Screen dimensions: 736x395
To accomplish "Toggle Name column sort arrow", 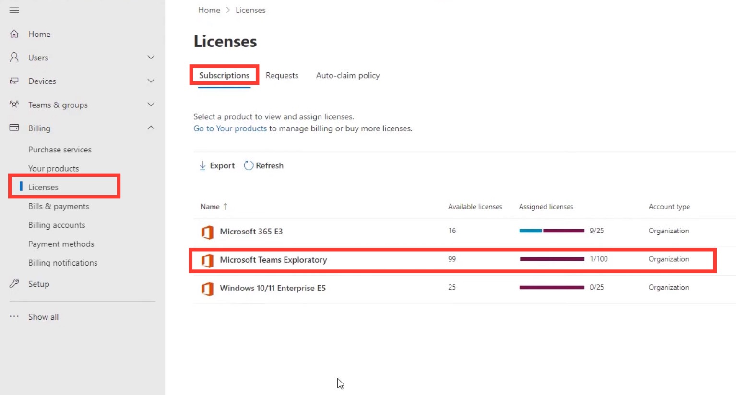I will (x=226, y=207).
